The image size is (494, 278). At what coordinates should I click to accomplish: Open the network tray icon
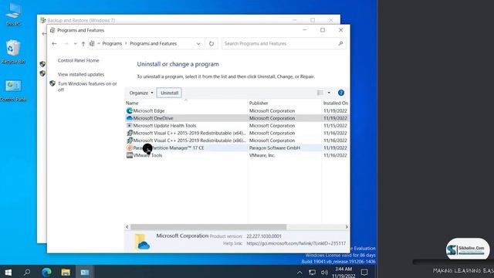click(x=312, y=272)
